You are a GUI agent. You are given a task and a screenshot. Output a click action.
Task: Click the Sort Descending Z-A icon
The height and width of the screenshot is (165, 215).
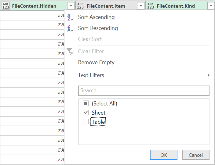pos(70,28)
